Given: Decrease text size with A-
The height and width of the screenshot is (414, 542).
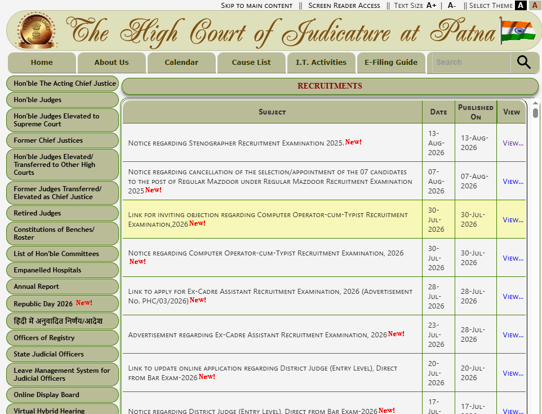Looking at the screenshot, I should (x=451, y=6).
